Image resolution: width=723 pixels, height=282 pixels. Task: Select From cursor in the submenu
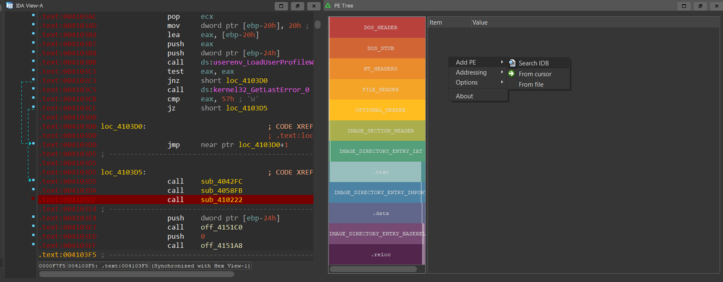[539, 74]
